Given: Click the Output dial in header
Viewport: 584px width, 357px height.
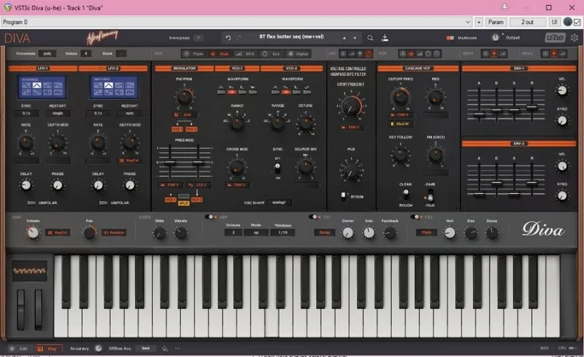Looking at the screenshot, I should (495, 38).
